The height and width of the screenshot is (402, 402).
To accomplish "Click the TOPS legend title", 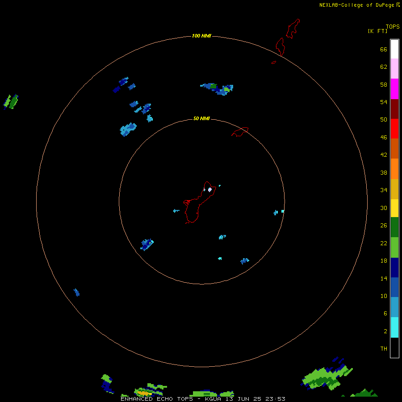I will point(393,26).
